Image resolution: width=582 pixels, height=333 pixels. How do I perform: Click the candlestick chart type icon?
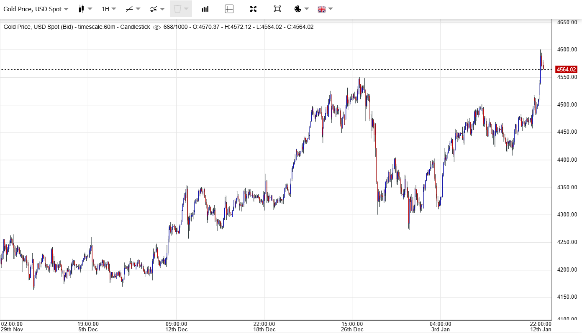point(81,9)
